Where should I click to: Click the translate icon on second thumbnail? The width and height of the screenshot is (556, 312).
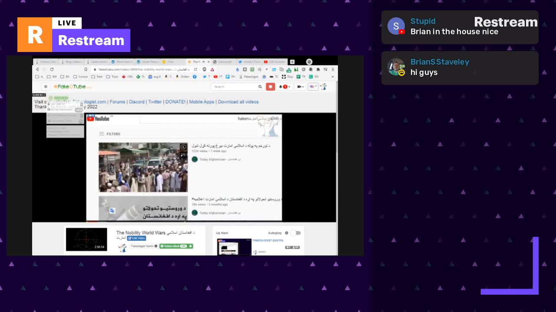[x=112, y=211]
